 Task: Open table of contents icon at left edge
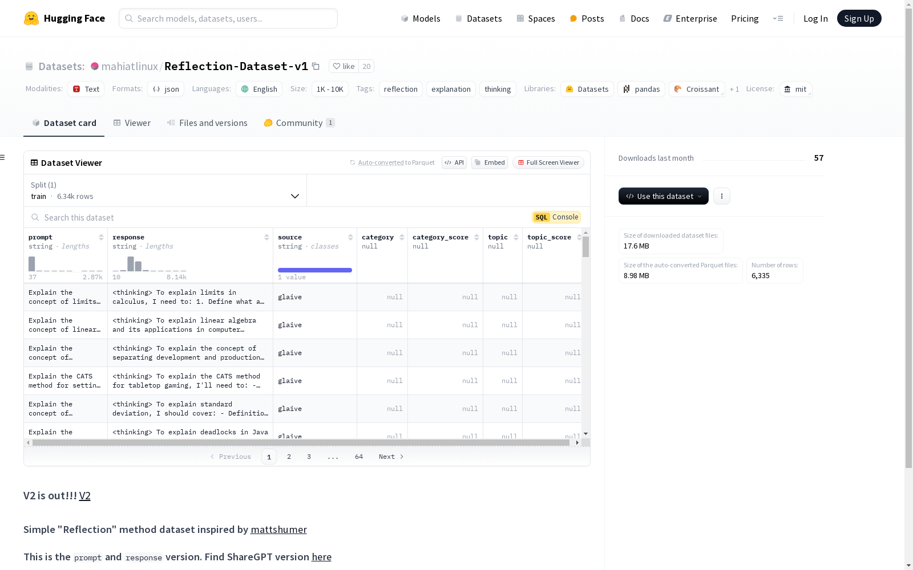click(x=2, y=157)
